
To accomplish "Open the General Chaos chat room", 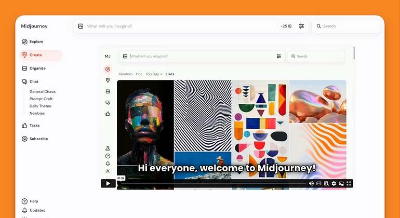I will coord(43,91).
